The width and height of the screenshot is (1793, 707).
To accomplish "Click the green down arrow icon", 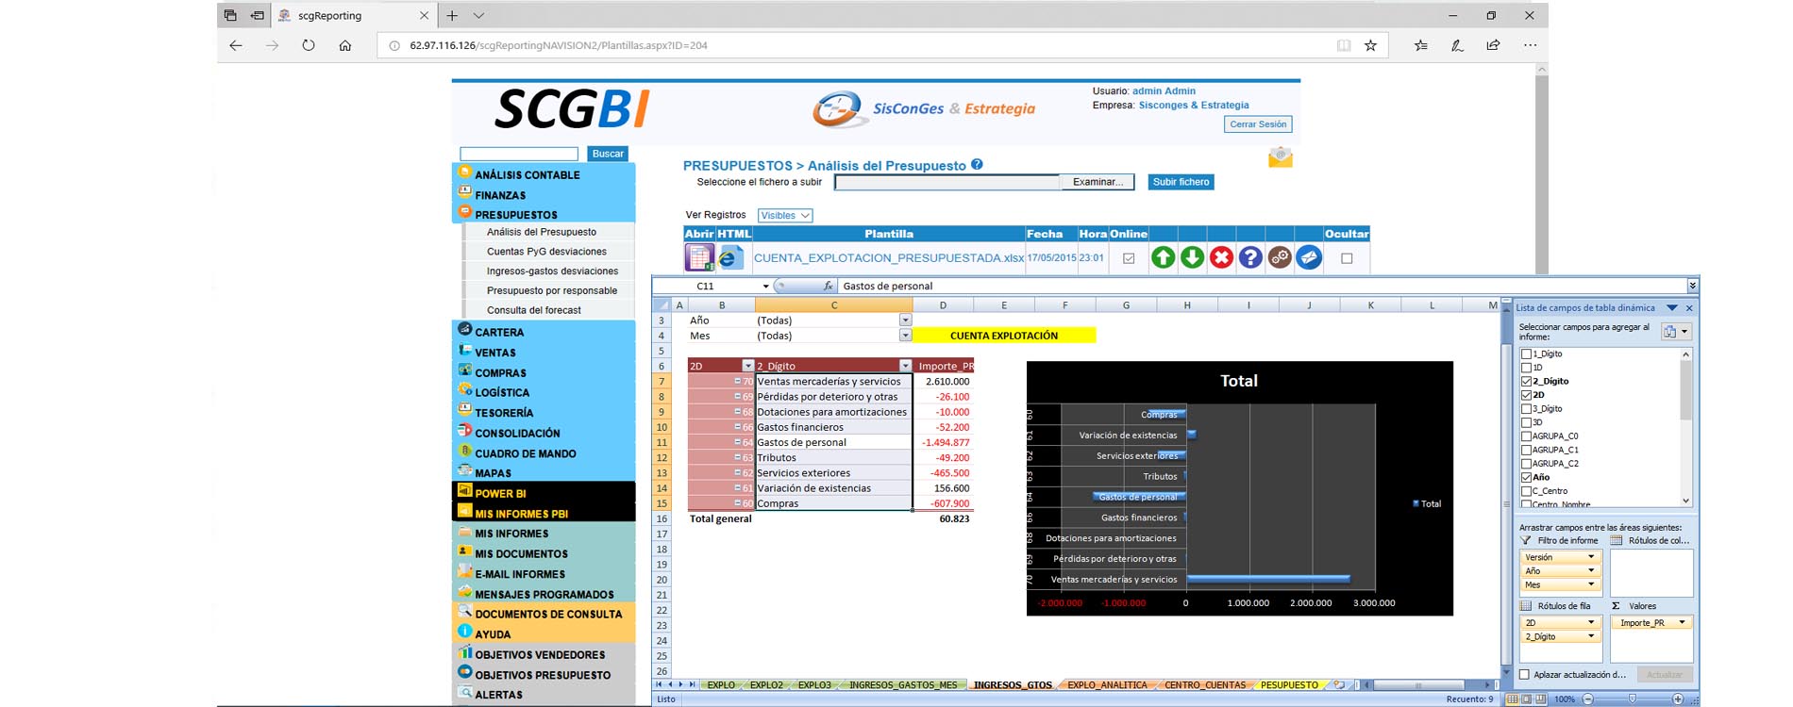I will point(1192,257).
